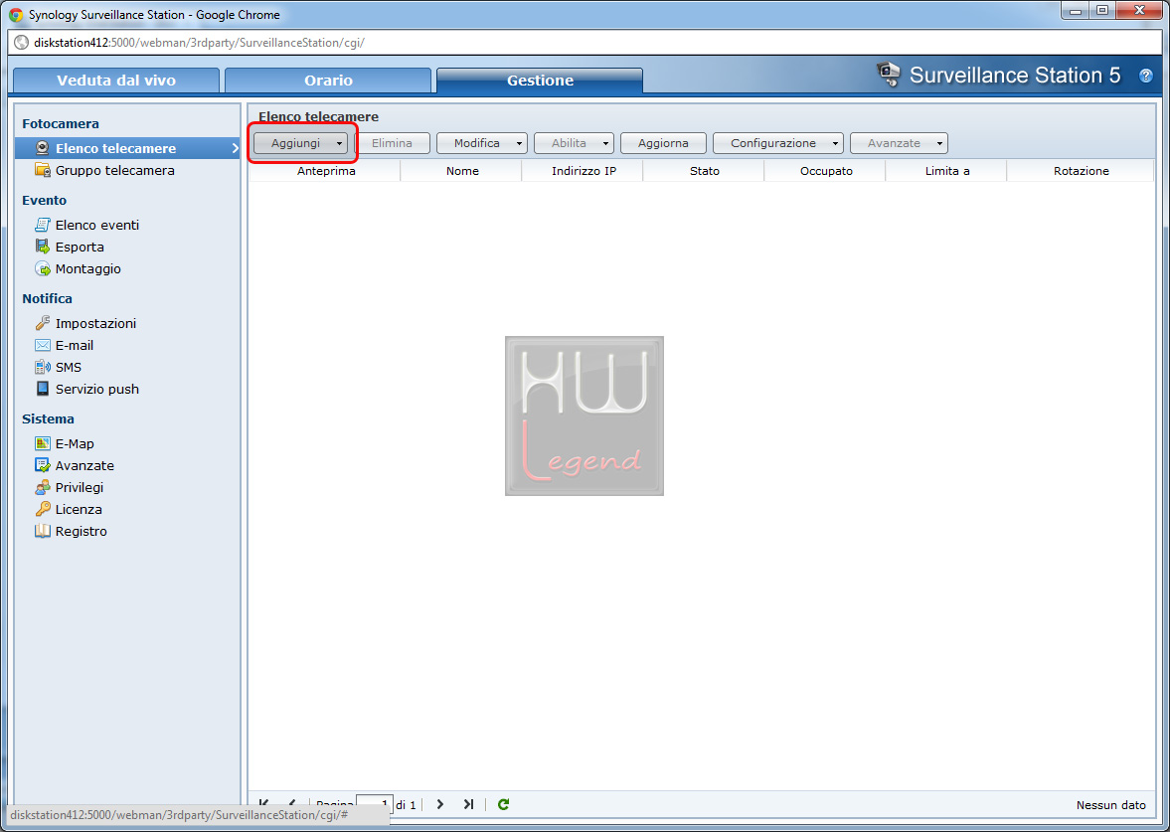Click the Fotocamera section heading
Image resolution: width=1170 pixels, height=832 pixels.
[61, 124]
